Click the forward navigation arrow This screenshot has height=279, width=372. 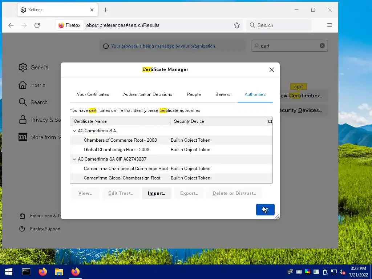[24, 25]
